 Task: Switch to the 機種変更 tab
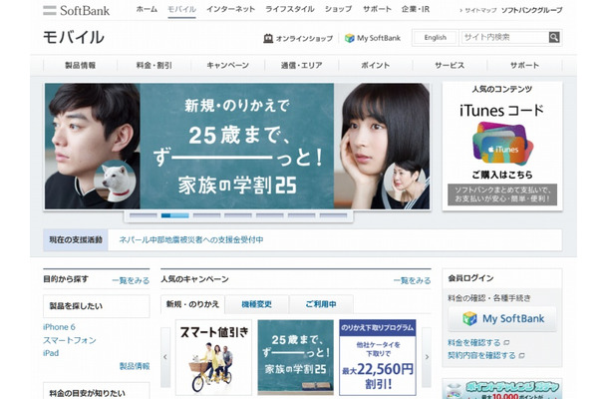click(257, 304)
